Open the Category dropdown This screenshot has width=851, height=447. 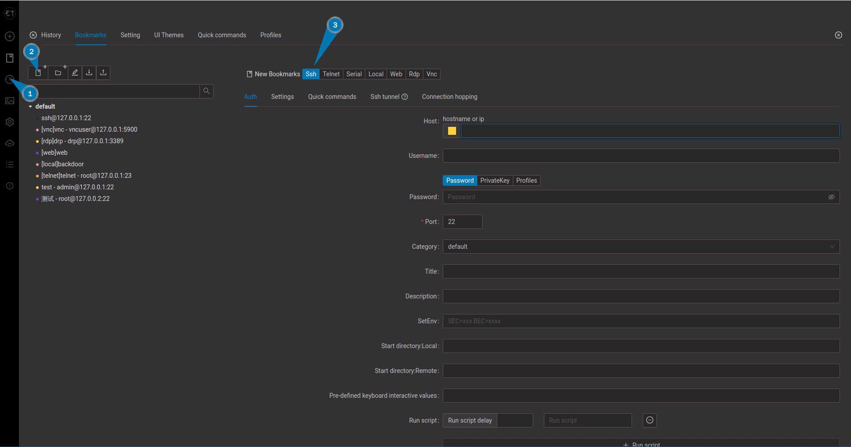(x=641, y=247)
